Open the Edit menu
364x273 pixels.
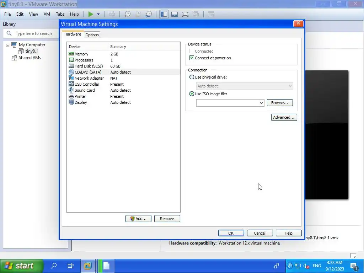(20, 14)
